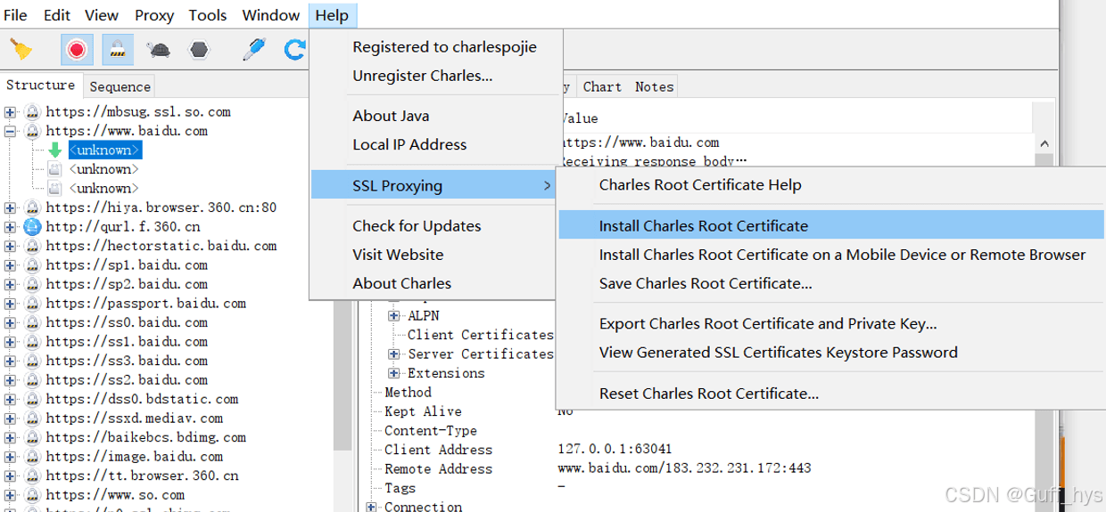Expand the sp1.baidu.com node

pyautogui.click(x=10, y=265)
